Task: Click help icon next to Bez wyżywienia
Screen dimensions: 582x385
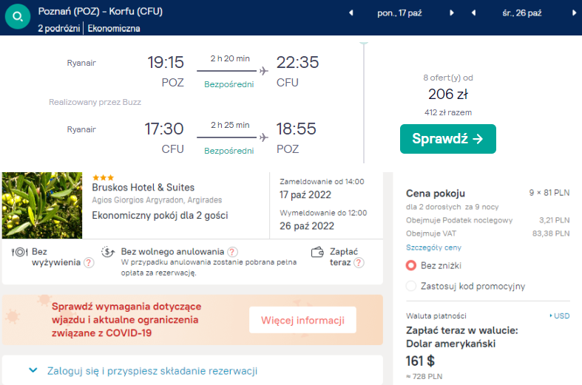Action: pyautogui.click(x=89, y=262)
